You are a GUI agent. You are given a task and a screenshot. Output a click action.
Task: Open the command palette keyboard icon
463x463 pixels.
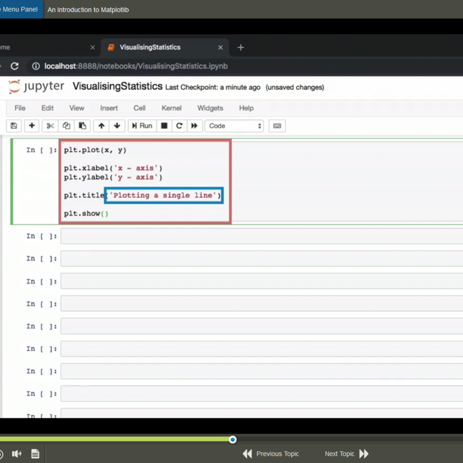(277, 126)
